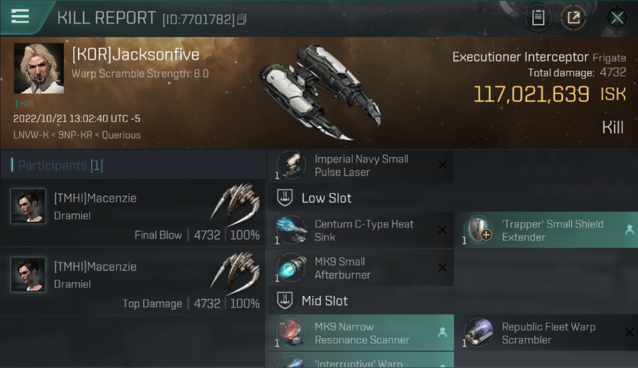Collapse the Mid Slot section
Viewport: 638px width, 368px height.
pos(313,301)
